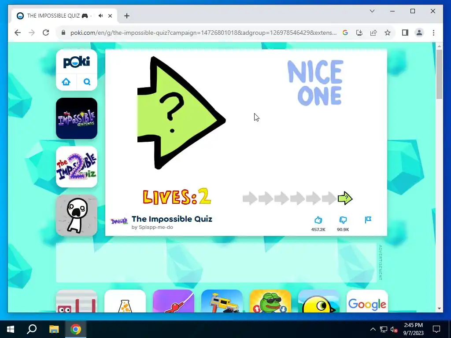Click the Google icon in address bar
This screenshot has width=451, height=338.
pos(345,33)
